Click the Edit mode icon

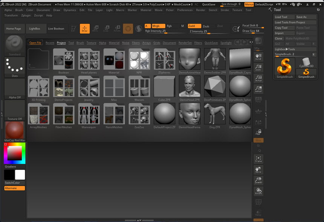click(73, 29)
